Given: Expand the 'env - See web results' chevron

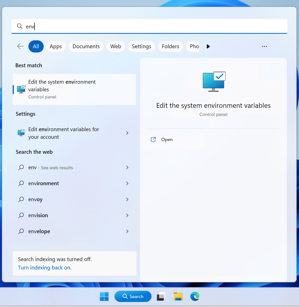Looking at the screenshot, I should [127, 167].
